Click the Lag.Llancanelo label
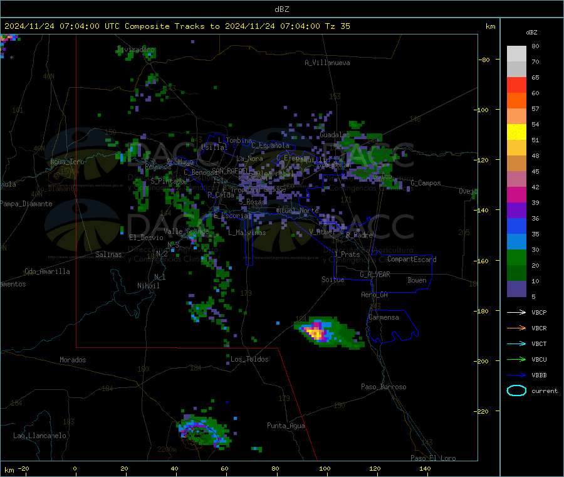This screenshot has width=564, height=477. (40, 436)
